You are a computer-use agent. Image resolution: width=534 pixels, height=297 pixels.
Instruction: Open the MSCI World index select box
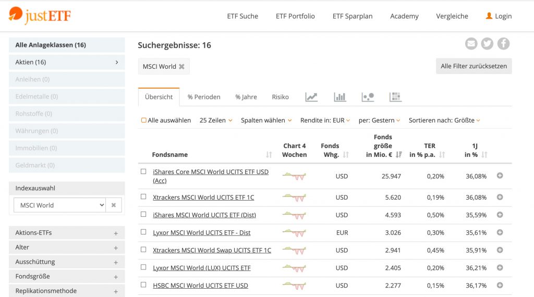coord(59,205)
